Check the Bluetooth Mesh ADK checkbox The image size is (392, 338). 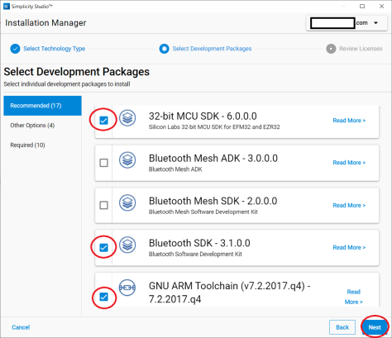click(x=103, y=163)
